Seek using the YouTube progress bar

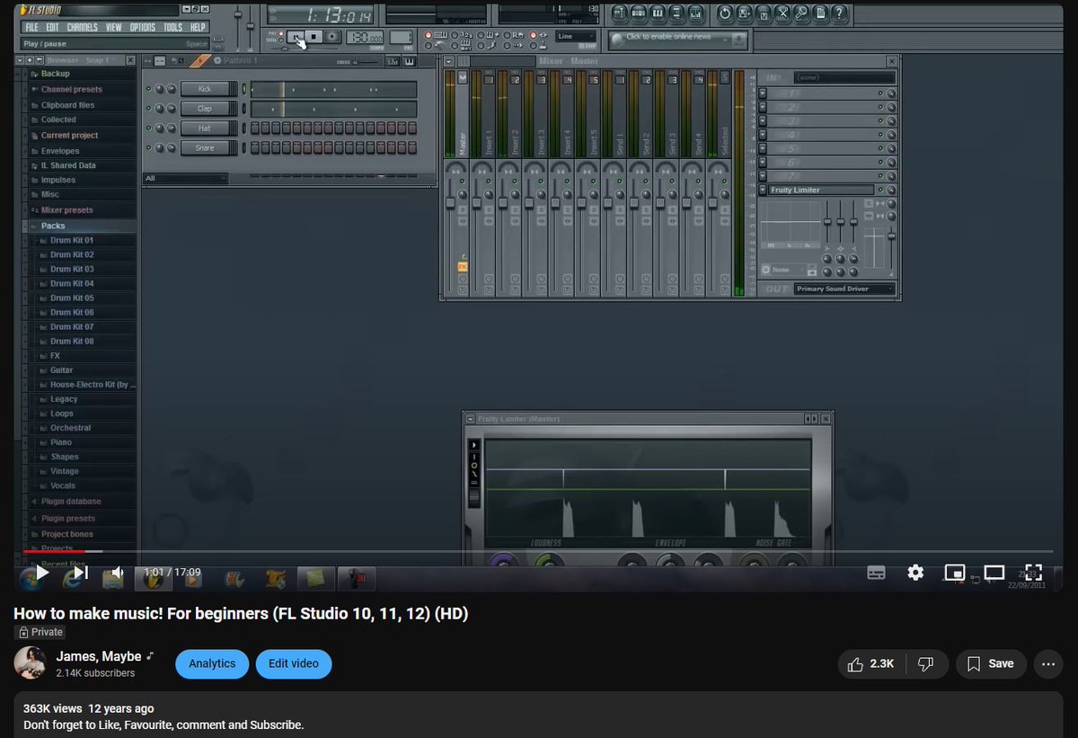(x=537, y=551)
